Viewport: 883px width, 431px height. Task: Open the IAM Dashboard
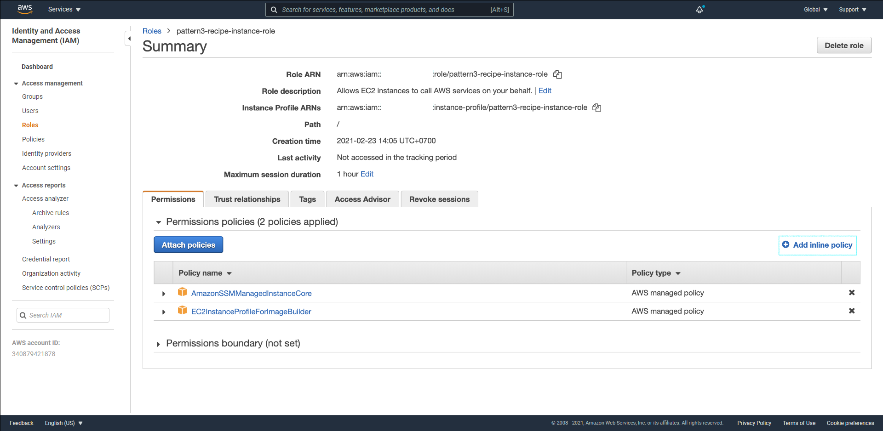pyautogui.click(x=37, y=67)
